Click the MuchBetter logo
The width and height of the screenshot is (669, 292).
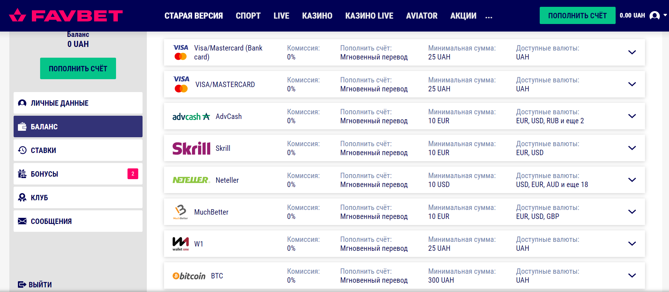point(181,212)
